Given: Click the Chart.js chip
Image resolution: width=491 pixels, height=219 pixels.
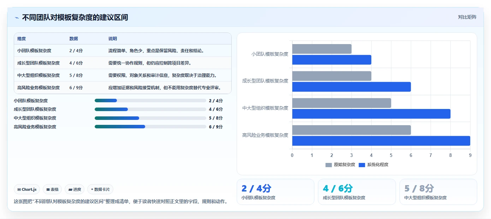Looking at the screenshot, I should point(27,189).
